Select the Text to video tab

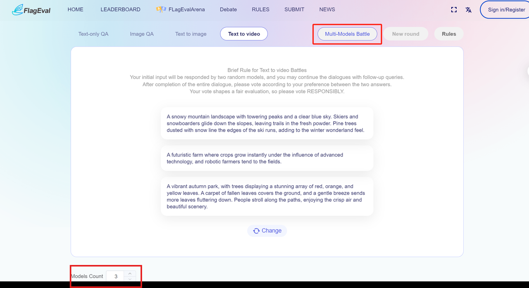(244, 34)
